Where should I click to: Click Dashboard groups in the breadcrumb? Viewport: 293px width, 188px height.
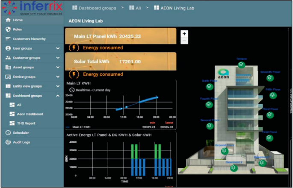(x=94, y=8)
